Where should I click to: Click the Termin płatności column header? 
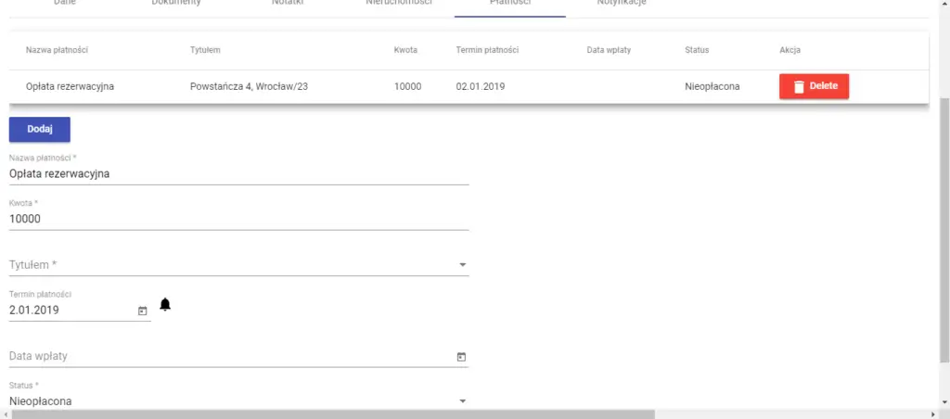[x=487, y=49]
